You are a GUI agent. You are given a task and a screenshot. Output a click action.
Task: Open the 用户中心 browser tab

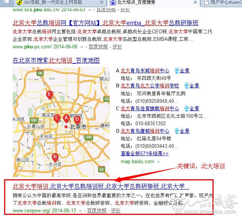pyautogui.click(x=221, y=3)
